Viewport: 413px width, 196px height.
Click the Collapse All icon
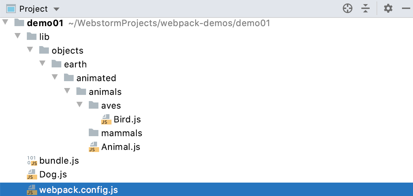(x=366, y=9)
